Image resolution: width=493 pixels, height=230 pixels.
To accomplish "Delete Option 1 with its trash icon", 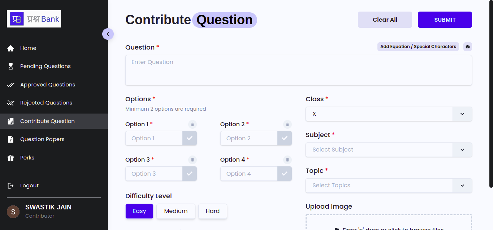I will (193, 124).
